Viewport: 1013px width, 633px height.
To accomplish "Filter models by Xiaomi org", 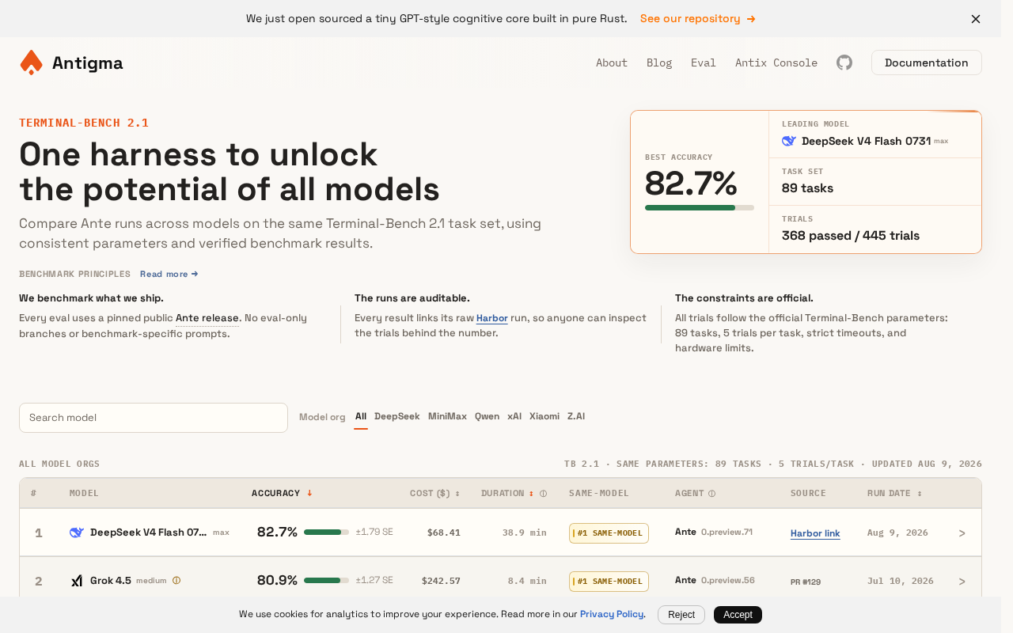I will coord(544,416).
